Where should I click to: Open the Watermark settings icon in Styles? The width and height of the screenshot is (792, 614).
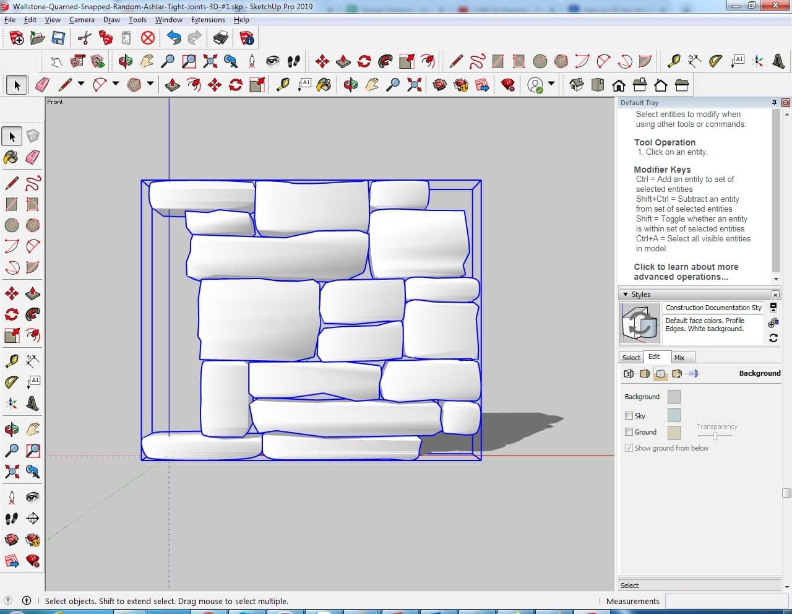tap(677, 374)
